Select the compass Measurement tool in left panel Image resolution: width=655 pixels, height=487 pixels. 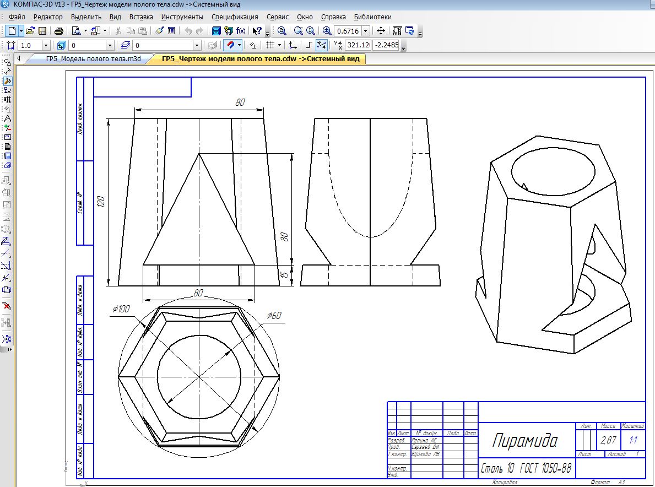8,118
